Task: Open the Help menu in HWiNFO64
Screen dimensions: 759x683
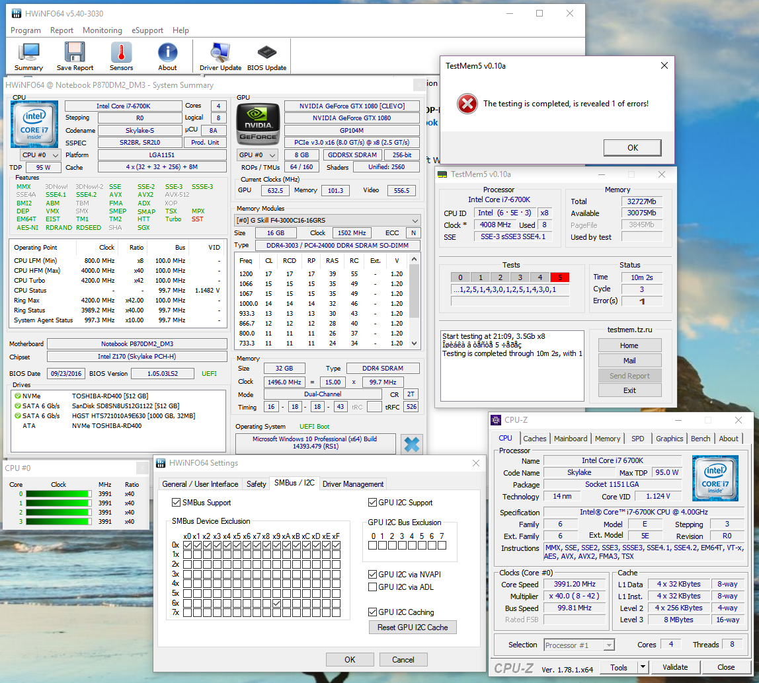Action: coord(180,30)
